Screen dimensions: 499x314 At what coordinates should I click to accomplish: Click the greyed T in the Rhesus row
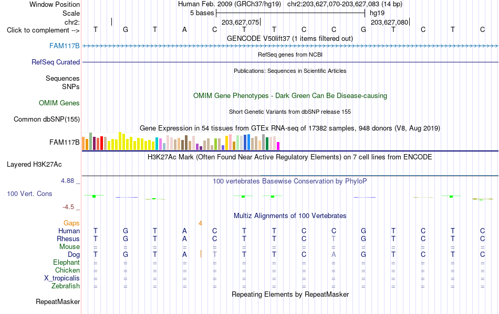334,239
